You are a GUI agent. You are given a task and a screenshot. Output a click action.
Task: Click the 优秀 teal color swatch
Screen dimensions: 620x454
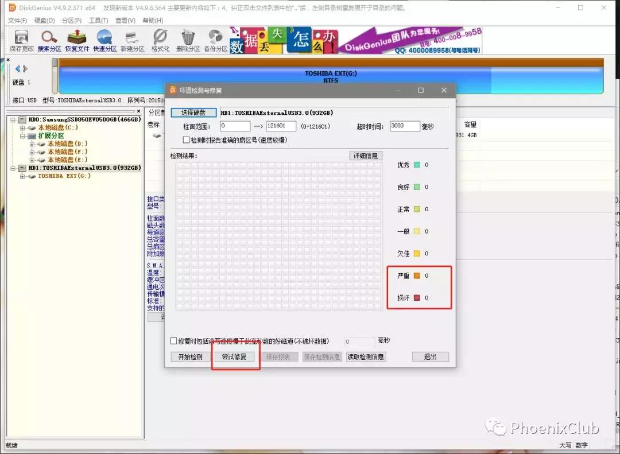pyautogui.click(x=417, y=165)
